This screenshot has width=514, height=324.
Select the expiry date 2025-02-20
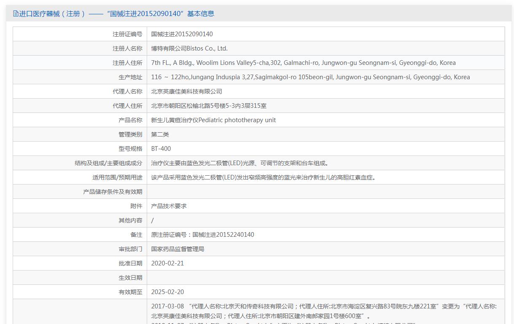[167, 292]
